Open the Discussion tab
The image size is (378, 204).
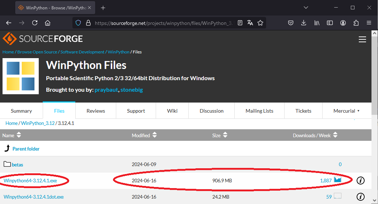pos(211,111)
